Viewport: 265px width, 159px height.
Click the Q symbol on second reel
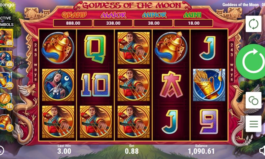tap(95, 49)
